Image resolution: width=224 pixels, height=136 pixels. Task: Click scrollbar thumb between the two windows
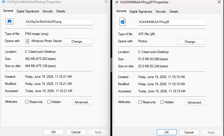click(x=111, y=65)
